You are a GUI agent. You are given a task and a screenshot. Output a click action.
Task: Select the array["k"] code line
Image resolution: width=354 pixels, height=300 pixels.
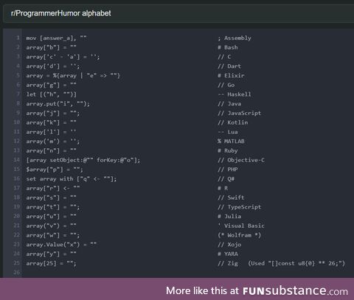51,122
